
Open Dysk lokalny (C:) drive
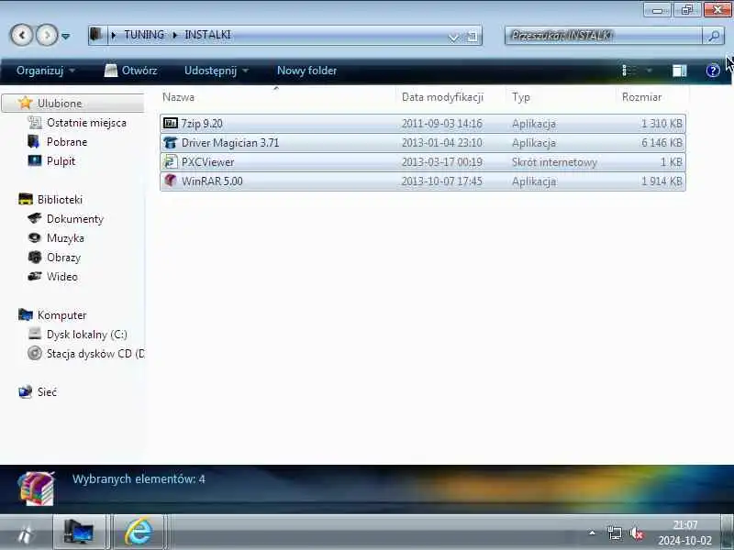pyautogui.click(x=87, y=335)
